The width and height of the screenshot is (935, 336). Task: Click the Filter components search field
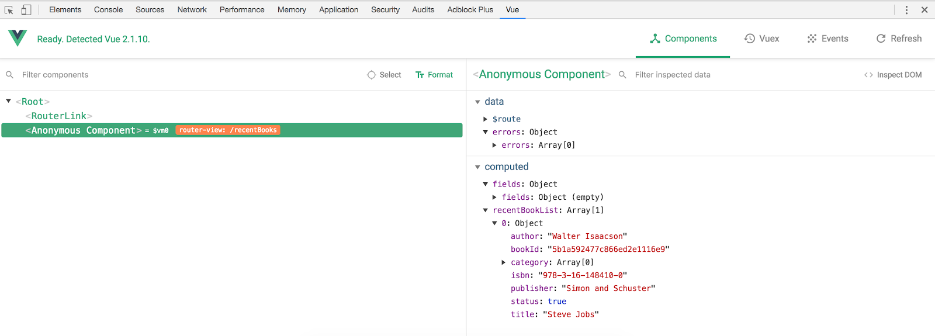[175, 75]
